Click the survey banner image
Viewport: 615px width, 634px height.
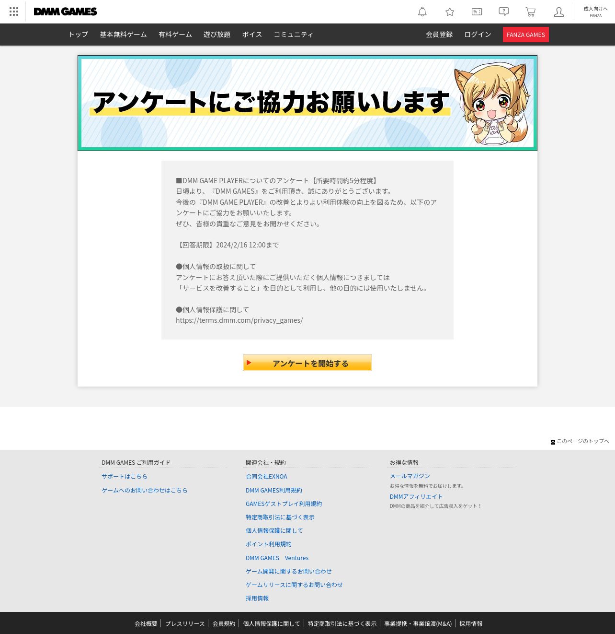(x=307, y=103)
